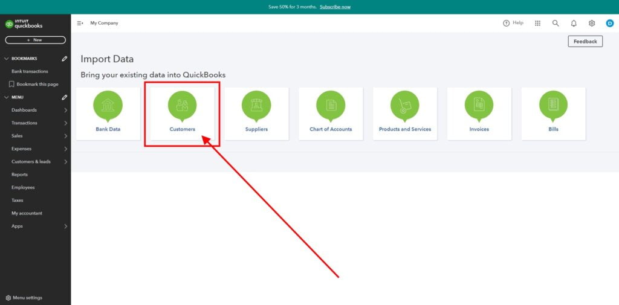The width and height of the screenshot is (619, 305).
Task: Open the Customers & leads menu item
Action: tap(31, 162)
